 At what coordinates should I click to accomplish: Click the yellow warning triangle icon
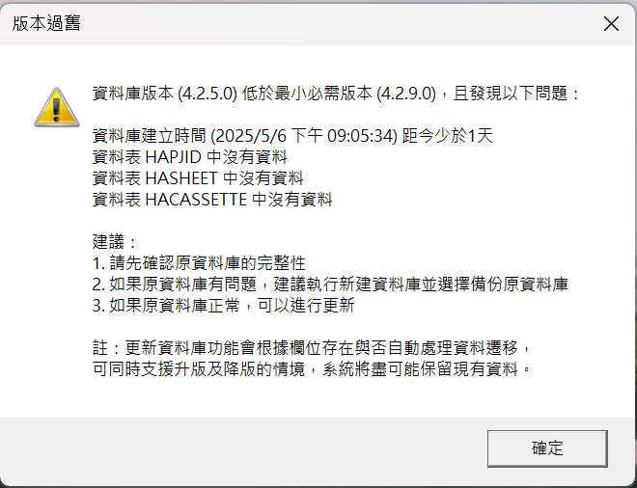click(x=57, y=107)
